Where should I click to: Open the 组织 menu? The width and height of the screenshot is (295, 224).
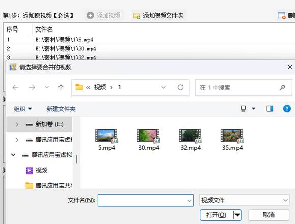coord(23,109)
